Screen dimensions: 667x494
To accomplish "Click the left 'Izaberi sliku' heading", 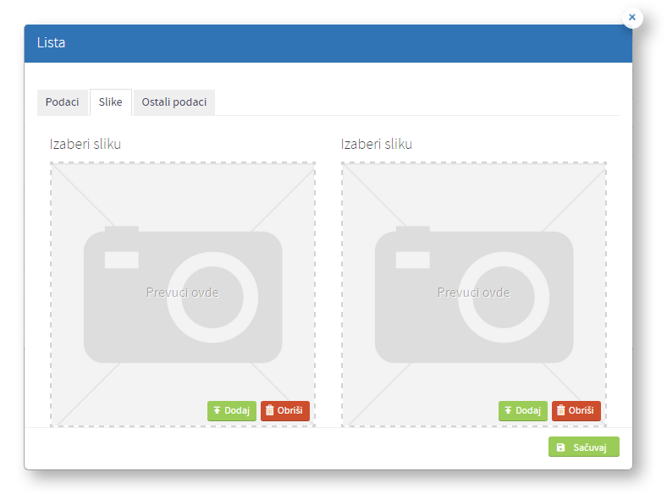I will point(85,144).
